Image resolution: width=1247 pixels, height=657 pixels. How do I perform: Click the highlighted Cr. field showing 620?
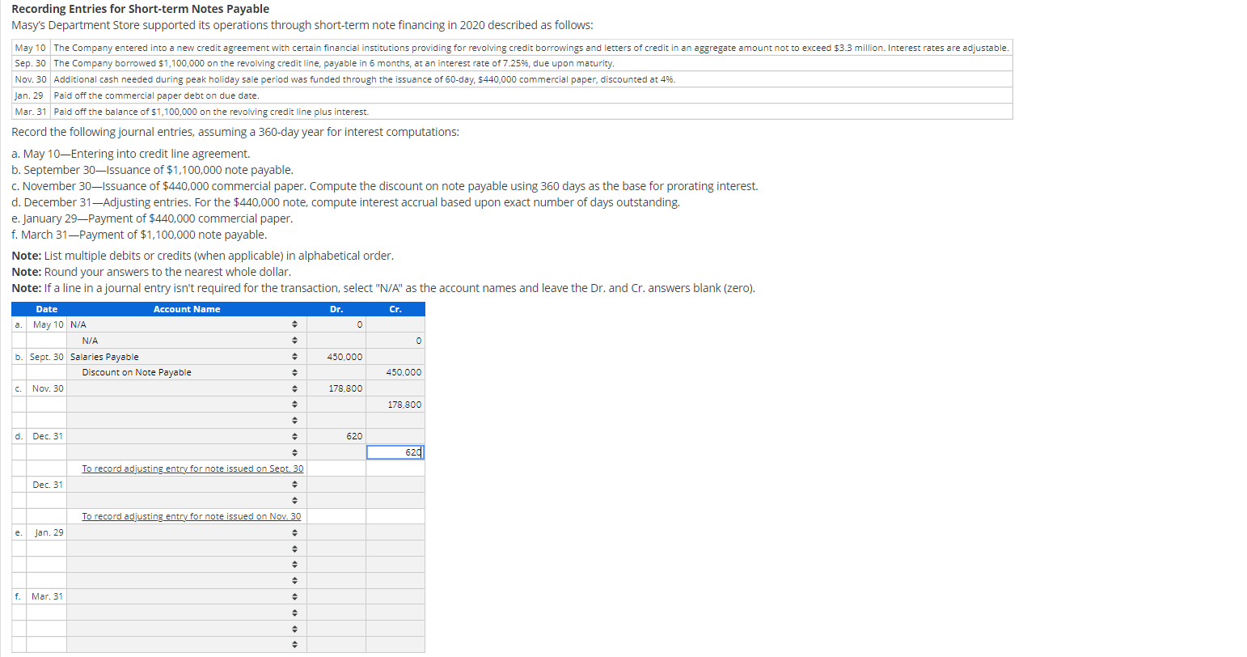(x=395, y=452)
